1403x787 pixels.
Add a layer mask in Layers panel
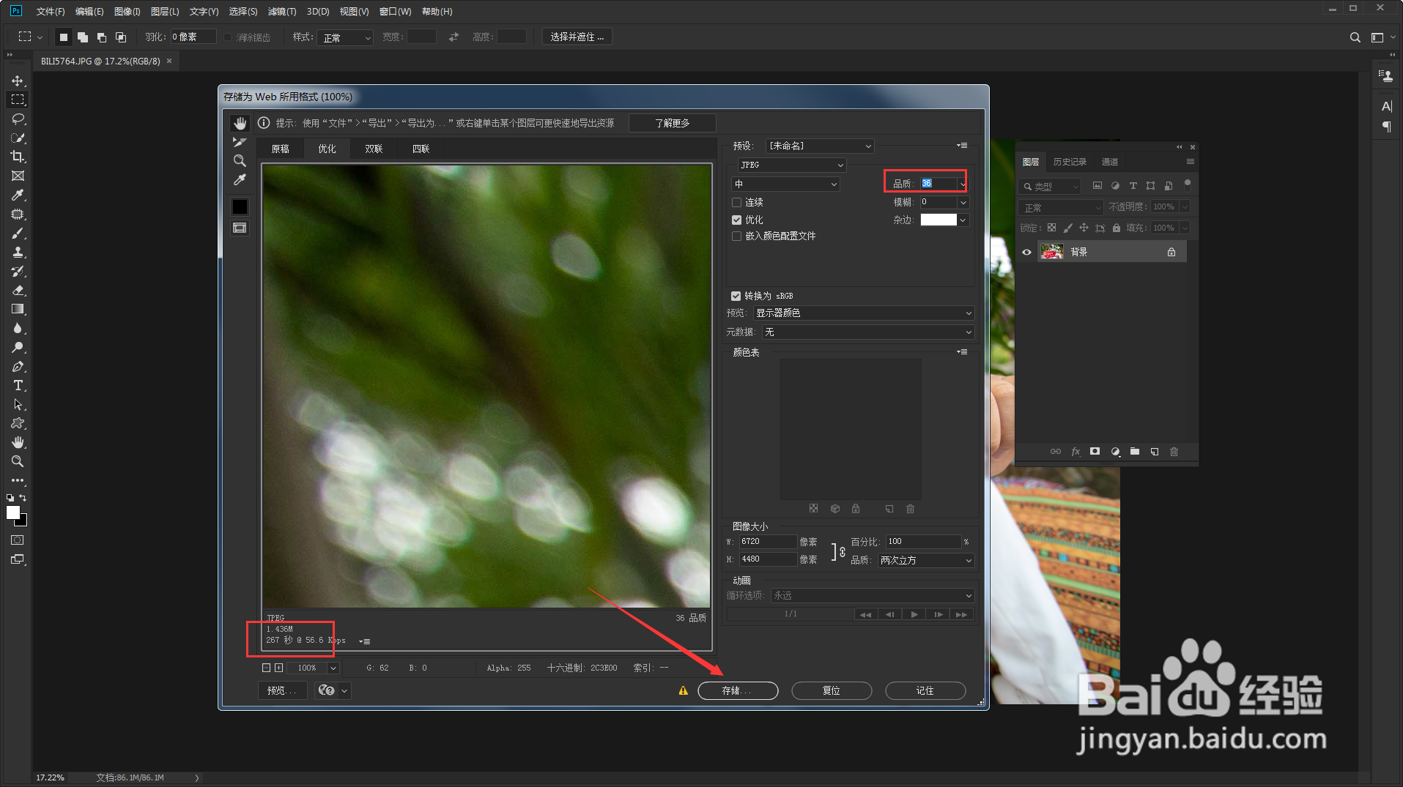click(1095, 452)
